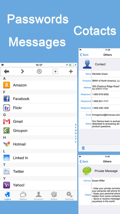
Task: Jump to letter A in index
Action: 76,125
